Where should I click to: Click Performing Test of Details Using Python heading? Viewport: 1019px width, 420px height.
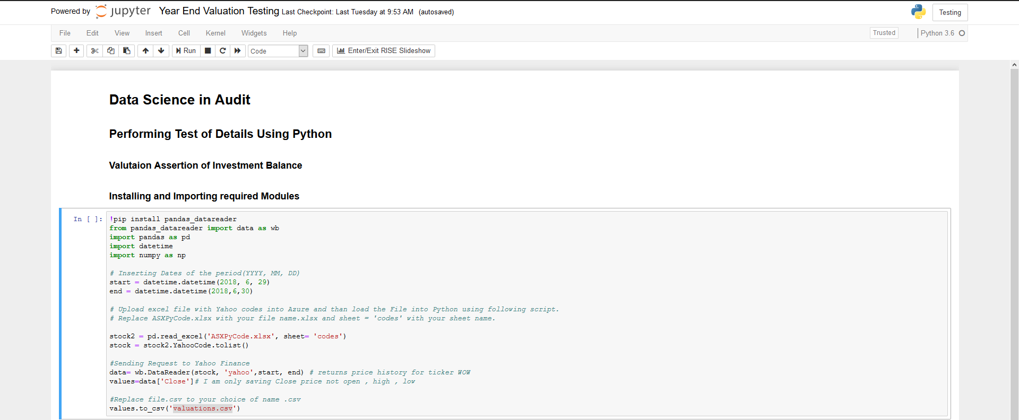pos(220,134)
